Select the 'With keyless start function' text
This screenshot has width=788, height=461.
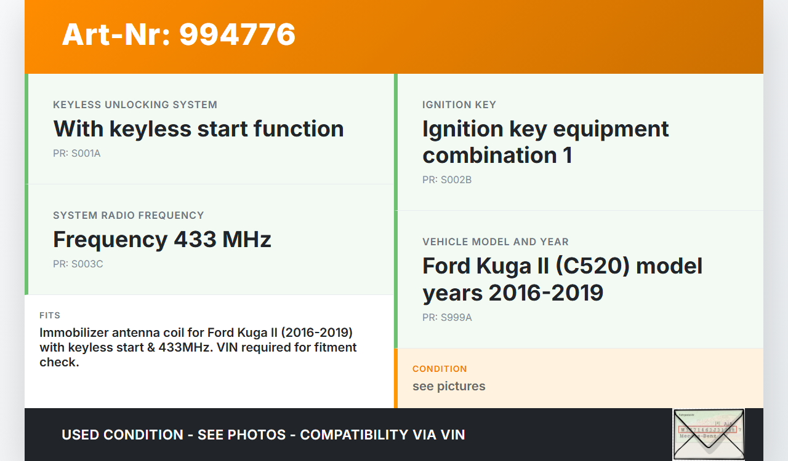pos(198,129)
